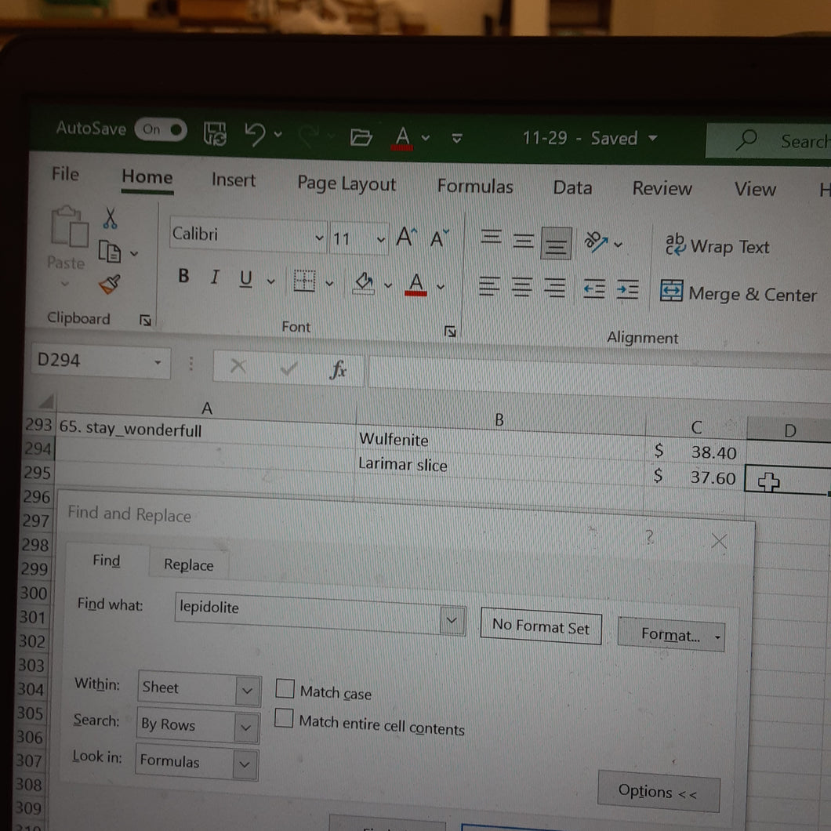Click the Cut scissors icon
831x831 pixels.
point(110,218)
